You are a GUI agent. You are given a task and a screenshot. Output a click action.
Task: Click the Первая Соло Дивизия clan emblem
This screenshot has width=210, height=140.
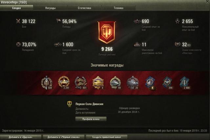70,104
